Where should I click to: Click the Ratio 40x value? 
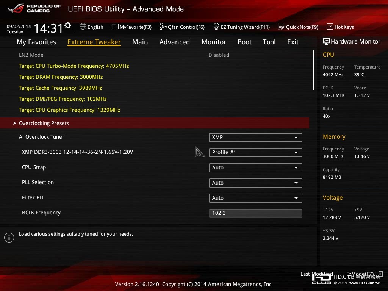pyautogui.click(x=327, y=116)
